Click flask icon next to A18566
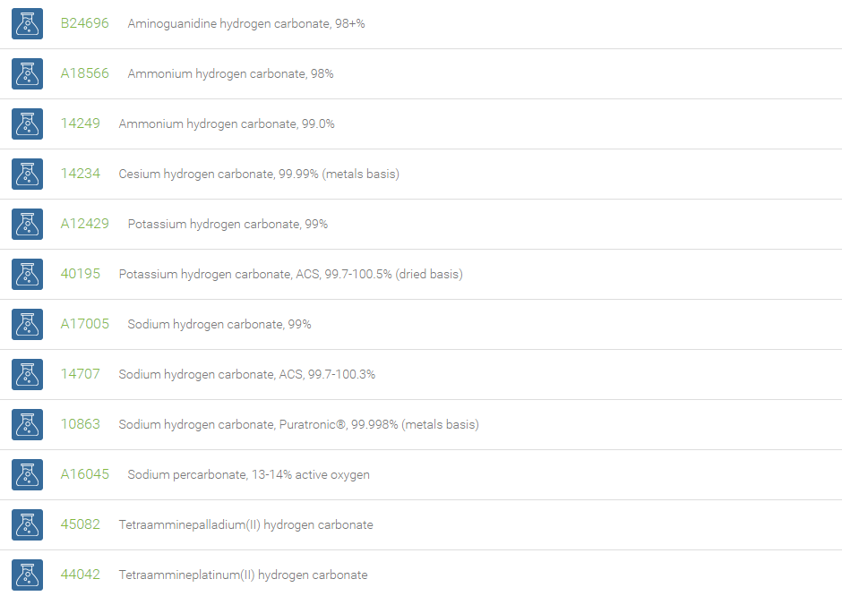This screenshot has height=596, width=842. [x=28, y=73]
